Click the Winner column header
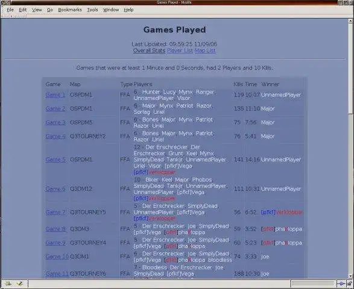The height and width of the screenshot is (289, 354). (x=270, y=84)
